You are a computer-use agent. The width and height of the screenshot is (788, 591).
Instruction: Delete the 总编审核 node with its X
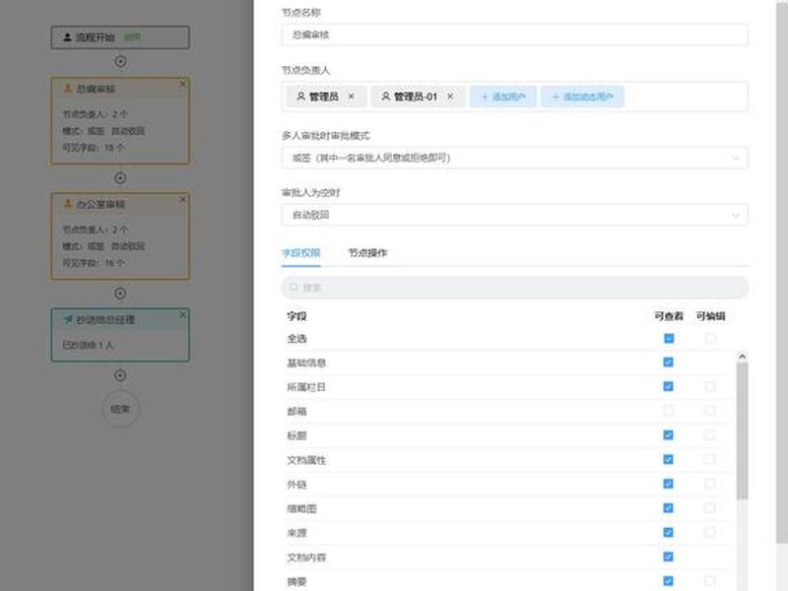(182, 84)
